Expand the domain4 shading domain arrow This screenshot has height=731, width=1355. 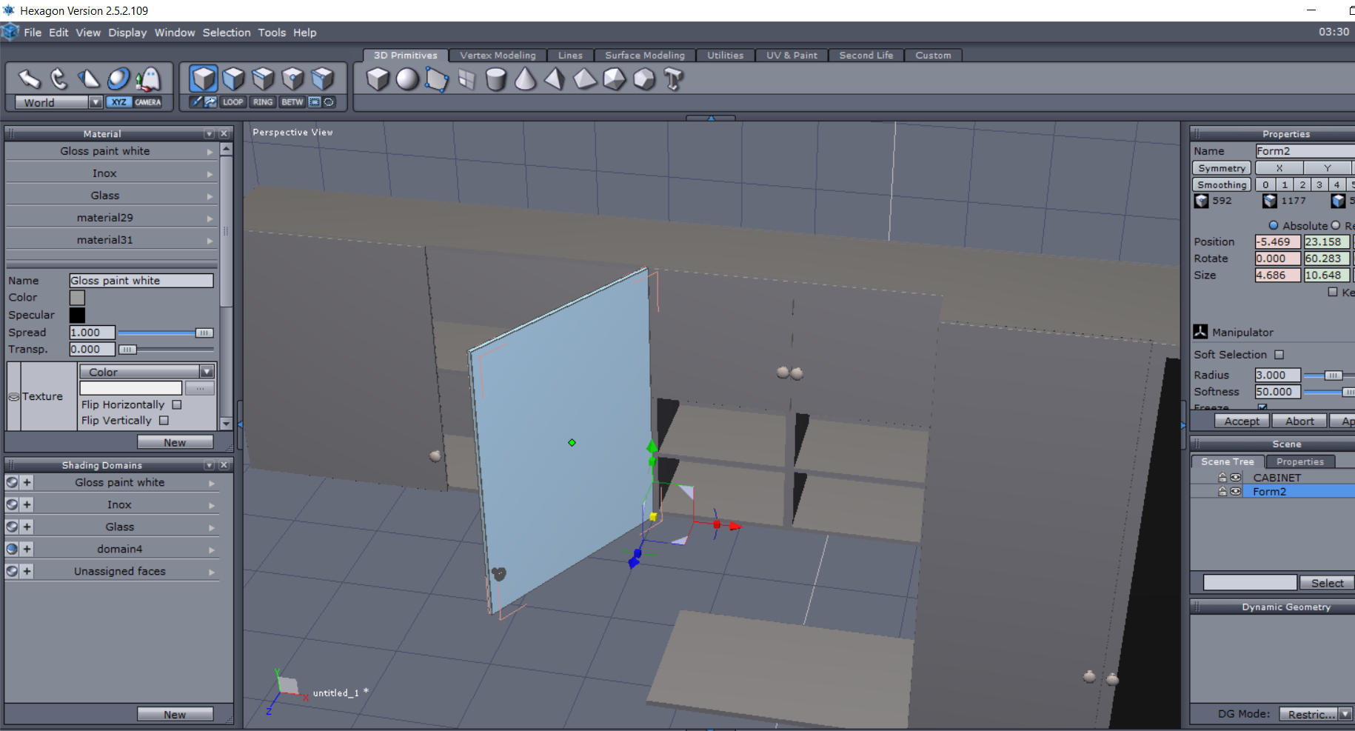pos(212,550)
